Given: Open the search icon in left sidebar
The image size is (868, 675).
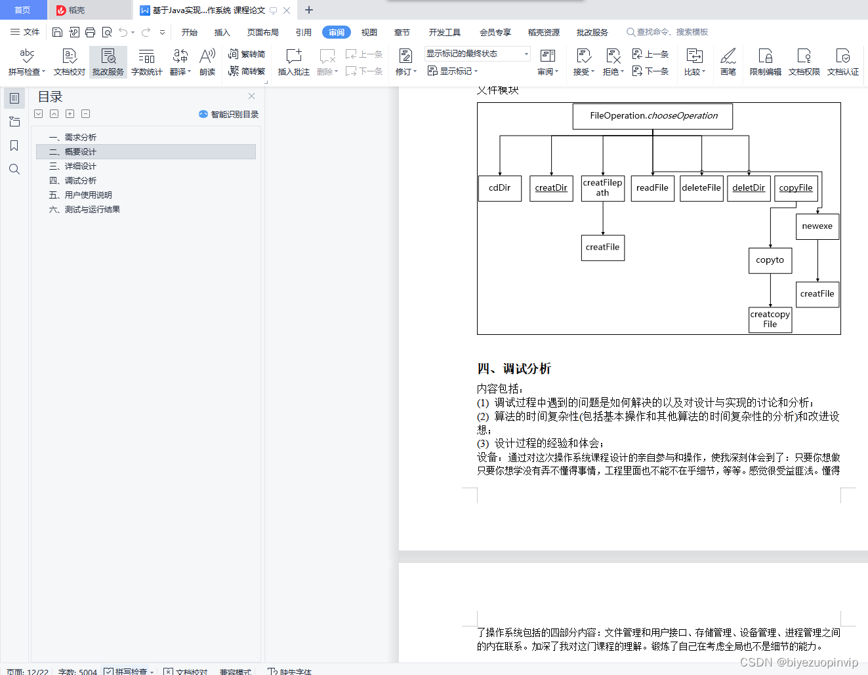Looking at the screenshot, I should pos(14,169).
